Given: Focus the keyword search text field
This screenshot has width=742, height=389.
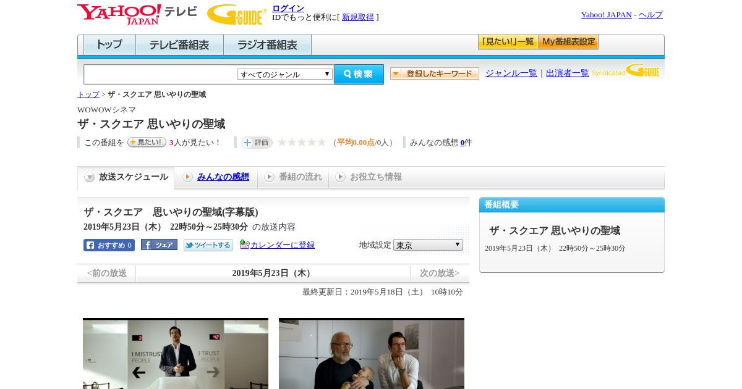Looking at the screenshot, I should pos(160,74).
